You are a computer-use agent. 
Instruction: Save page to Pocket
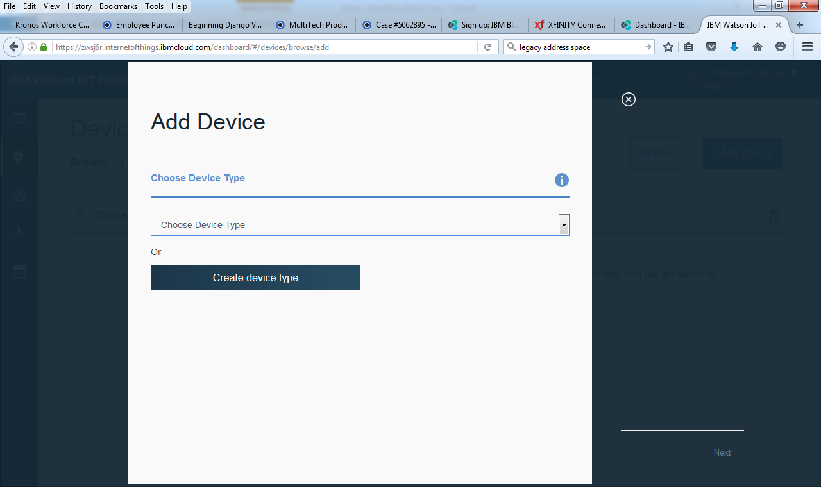pos(711,47)
